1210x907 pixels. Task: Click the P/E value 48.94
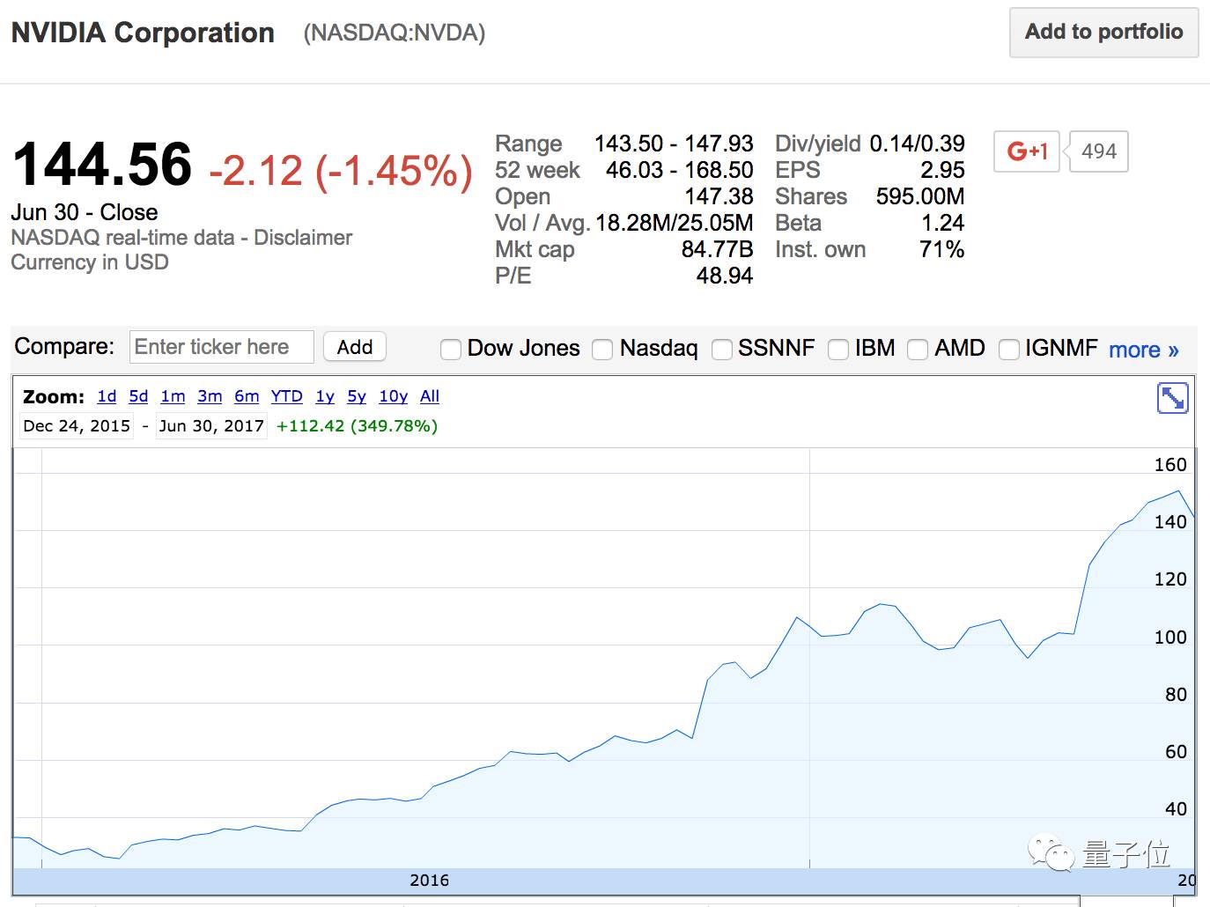pyautogui.click(x=725, y=276)
